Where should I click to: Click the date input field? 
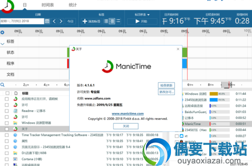coord(22,21)
